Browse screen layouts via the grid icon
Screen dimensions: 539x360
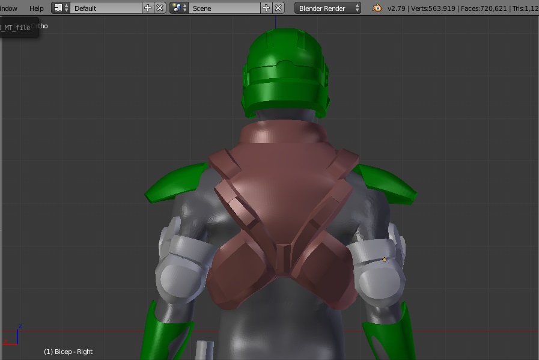60,8
